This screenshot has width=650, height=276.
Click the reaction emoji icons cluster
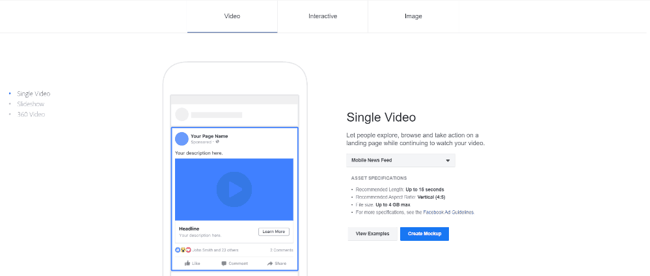(183, 250)
